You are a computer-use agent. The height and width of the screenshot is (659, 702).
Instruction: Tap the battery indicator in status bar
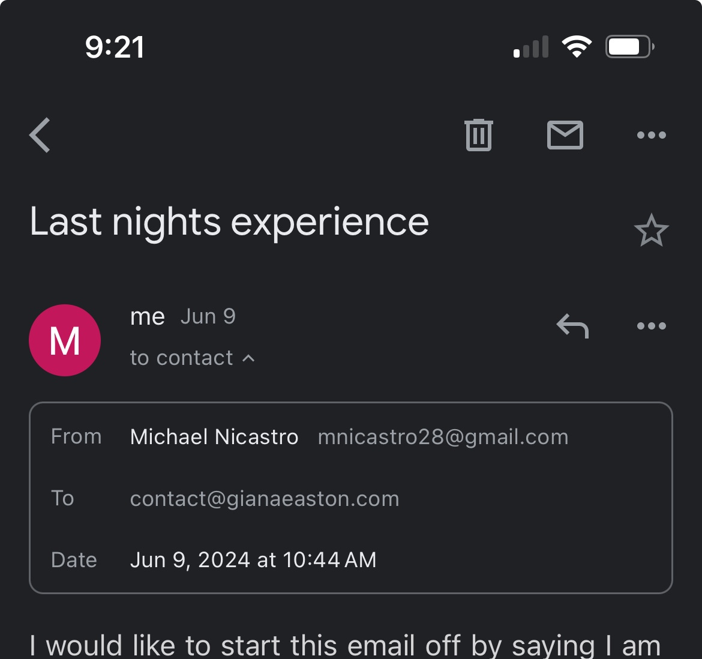[x=629, y=47]
